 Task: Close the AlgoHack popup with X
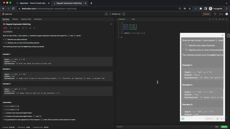tap(222, 35)
